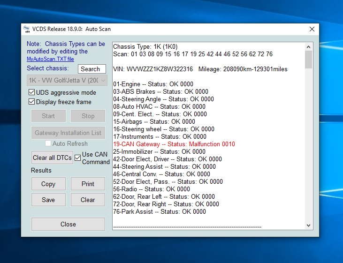Viewport: 343px width, 263px height.
Task: Click the Search chassis button
Action: pos(91,69)
